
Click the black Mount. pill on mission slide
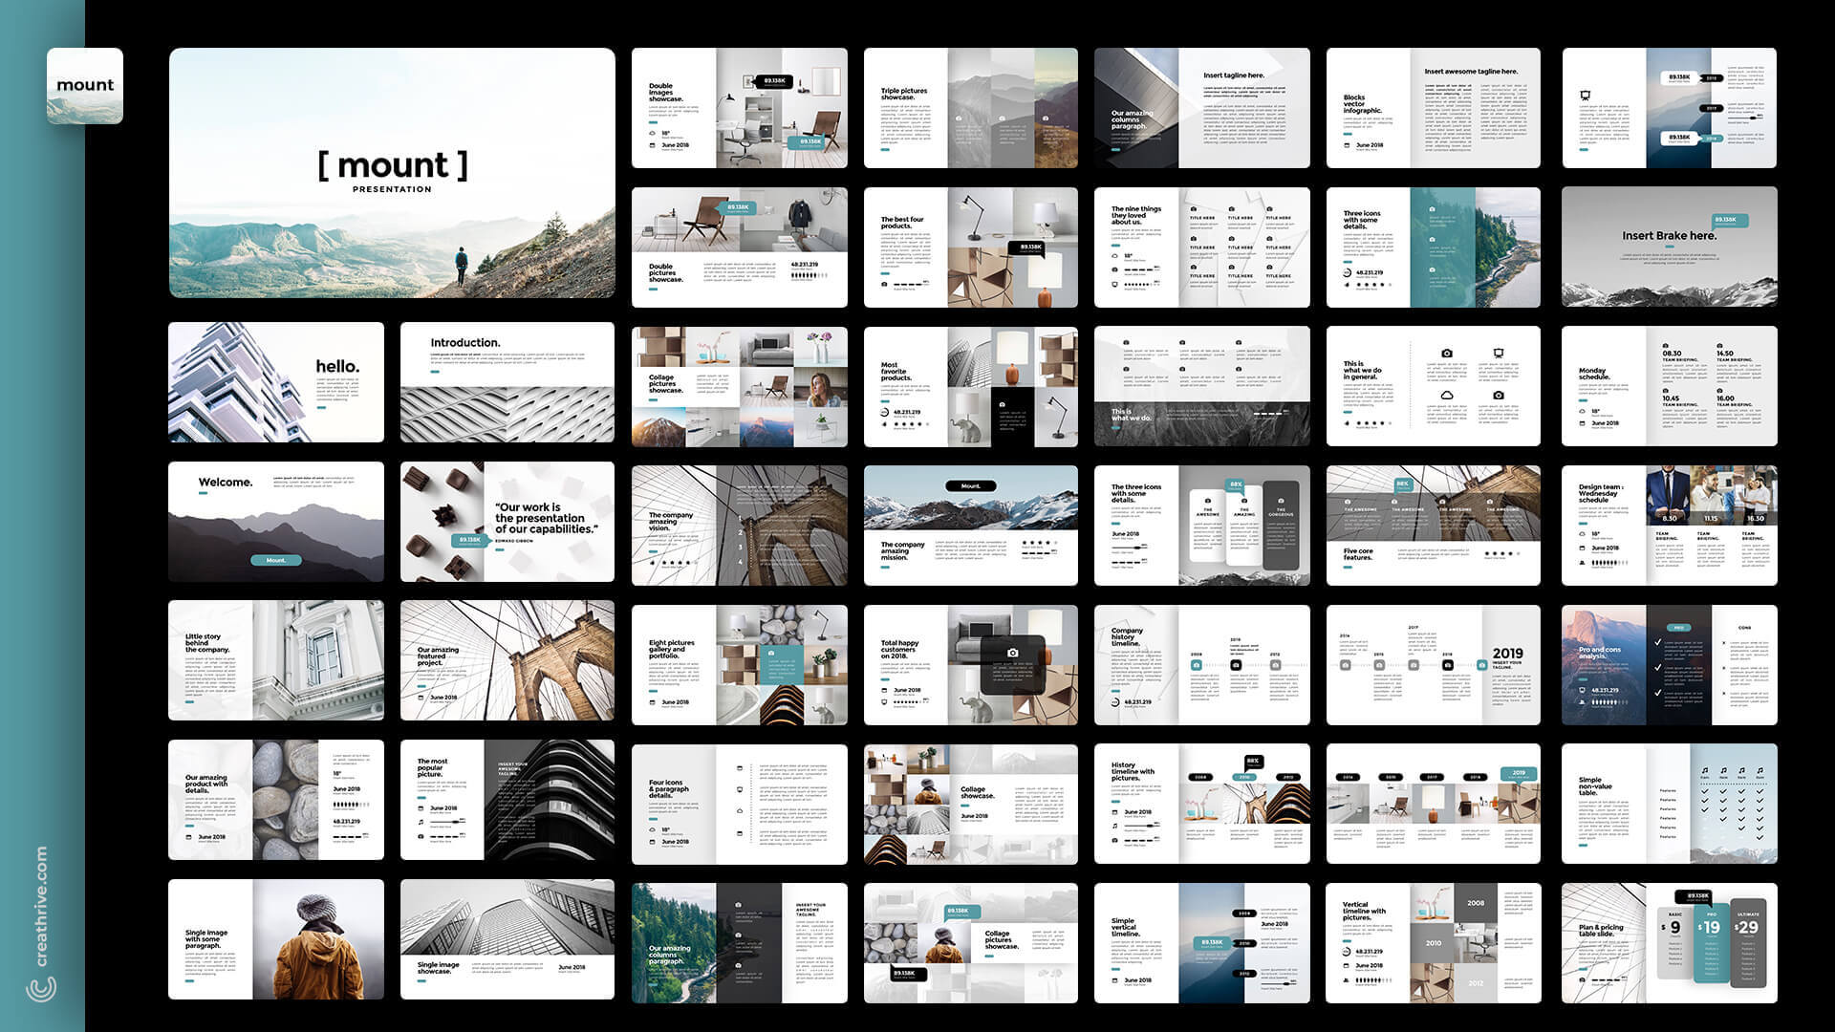point(970,485)
